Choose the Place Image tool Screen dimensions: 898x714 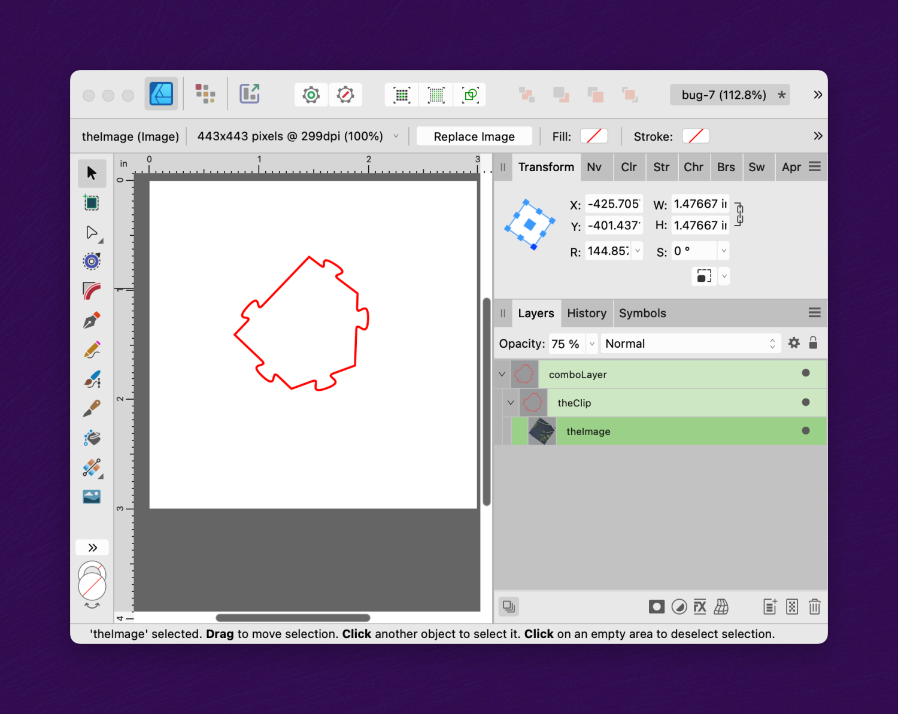[x=92, y=496]
